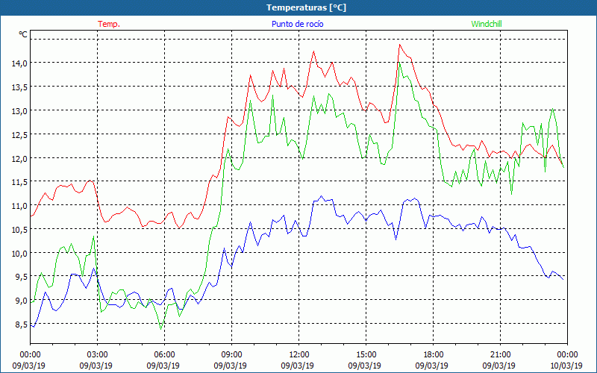The height and width of the screenshot is (373, 597).
Task: Click the 10/03/19 date label
Action: (566, 366)
